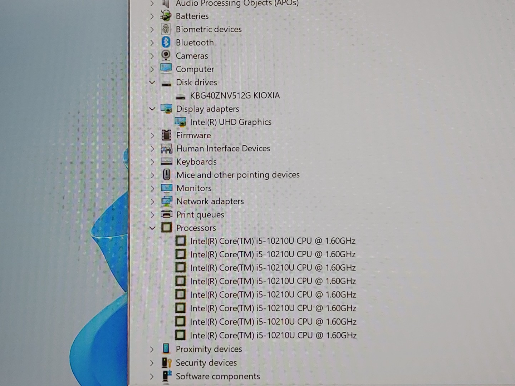Viewport: 515px width, 386px height.
Task: Click the Human Interface Devices icon
Action: pos(166,148)
